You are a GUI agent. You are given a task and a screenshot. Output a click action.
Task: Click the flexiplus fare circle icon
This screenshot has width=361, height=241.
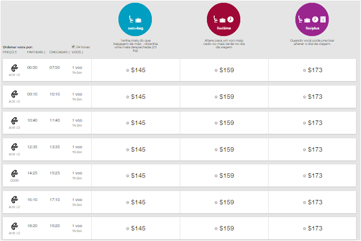312,19
